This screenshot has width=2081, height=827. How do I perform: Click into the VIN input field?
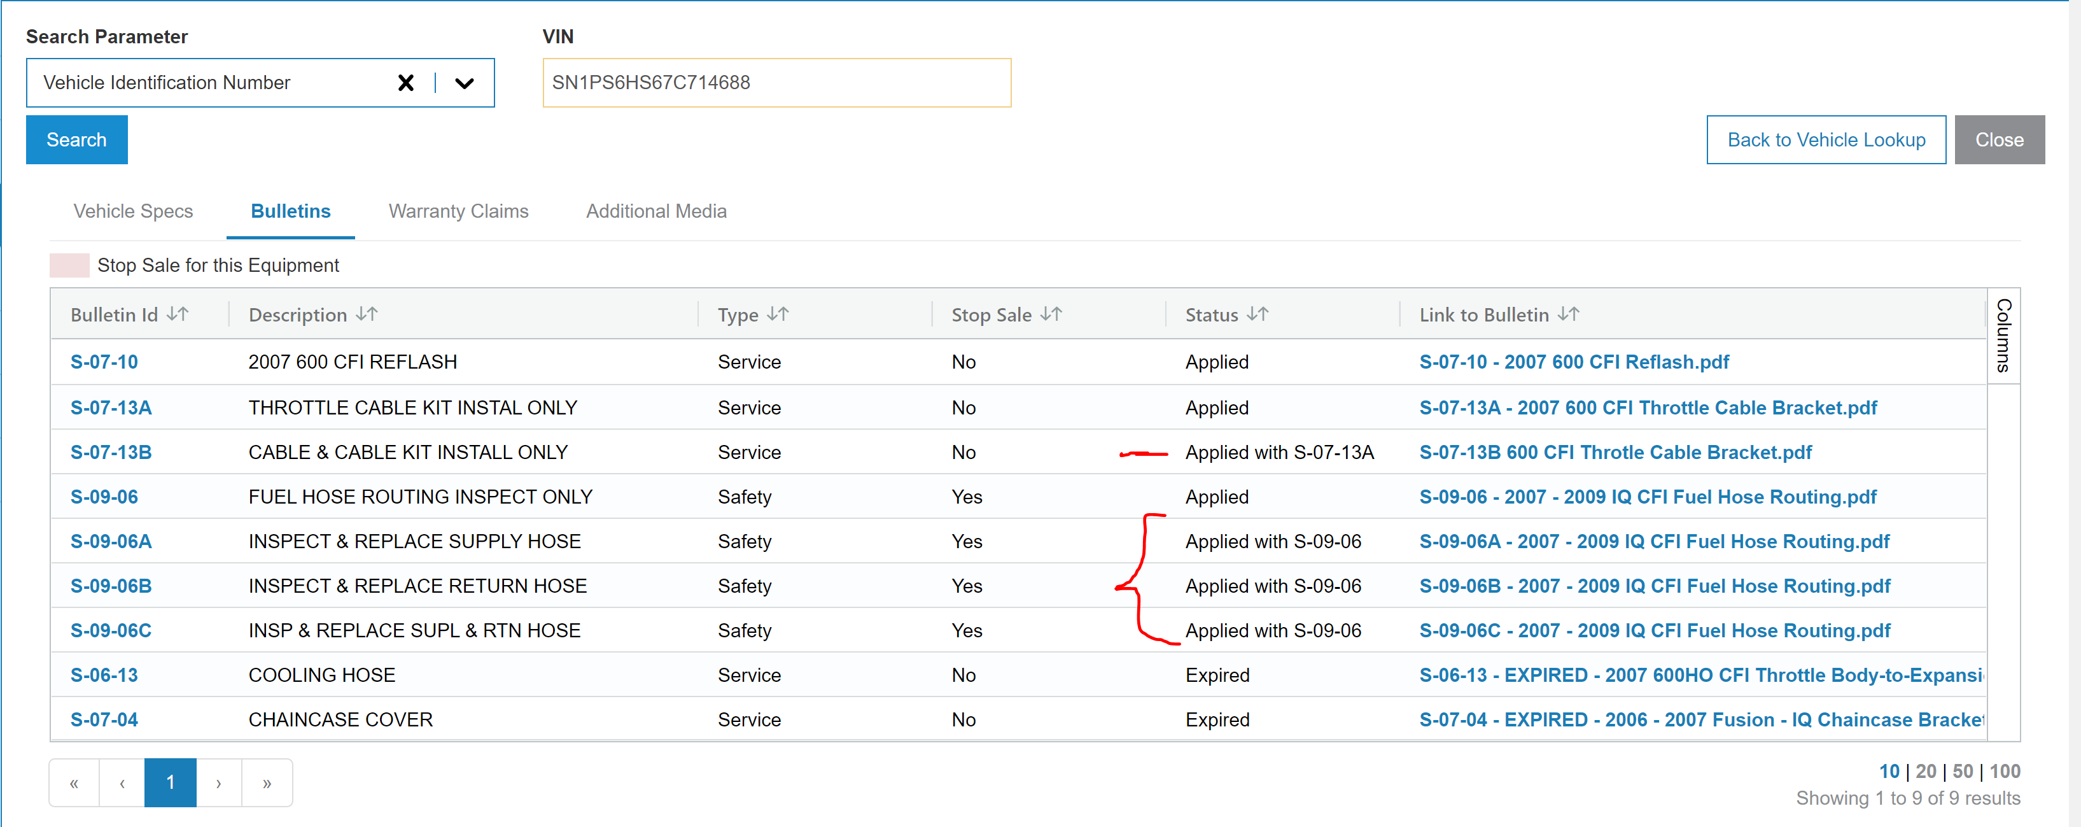tap(776, 83)
